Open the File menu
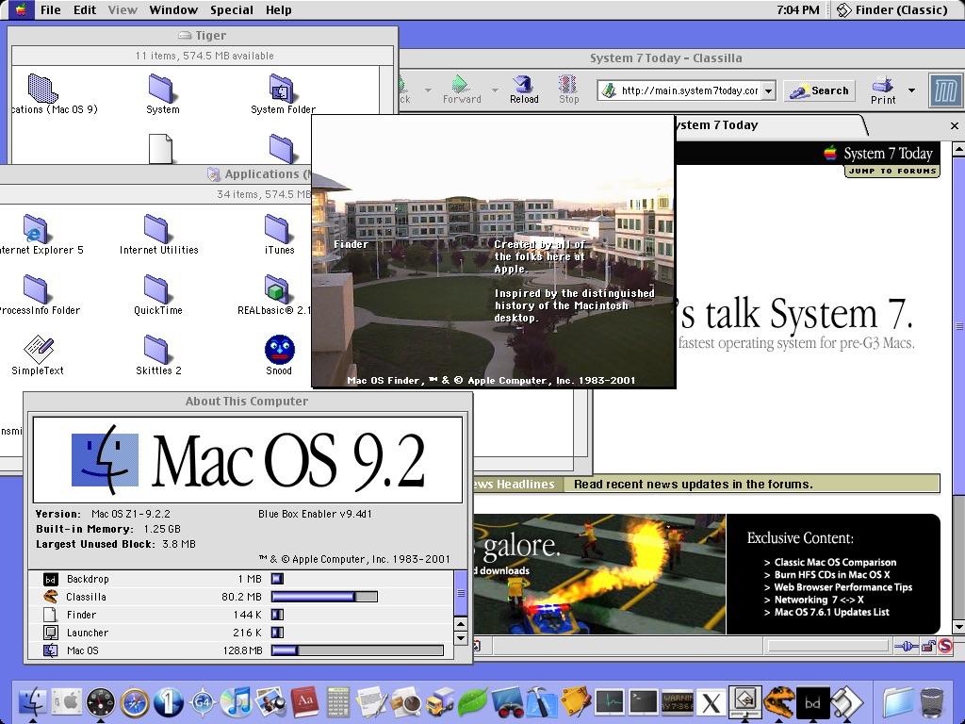 51,9
